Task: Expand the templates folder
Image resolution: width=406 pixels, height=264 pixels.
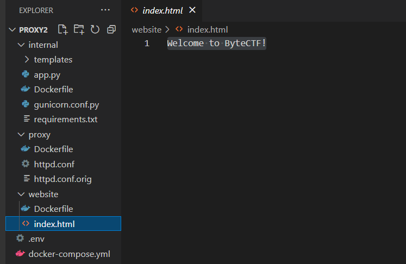Action: point(27,60)
